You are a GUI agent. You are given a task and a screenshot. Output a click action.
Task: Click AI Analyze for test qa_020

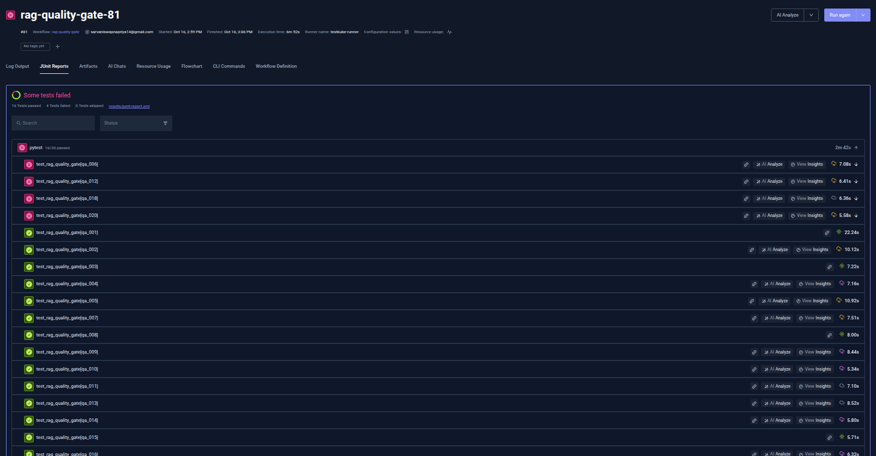(769, 215)
